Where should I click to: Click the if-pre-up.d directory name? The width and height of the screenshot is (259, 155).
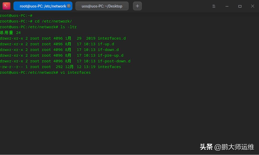point(110,55)
